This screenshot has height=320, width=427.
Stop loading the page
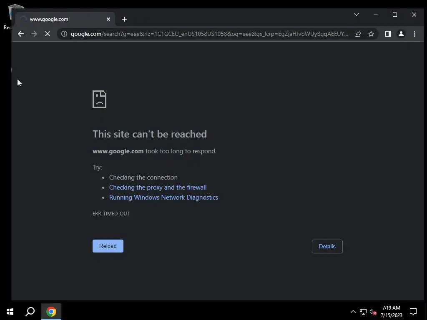tap(48, 34)
